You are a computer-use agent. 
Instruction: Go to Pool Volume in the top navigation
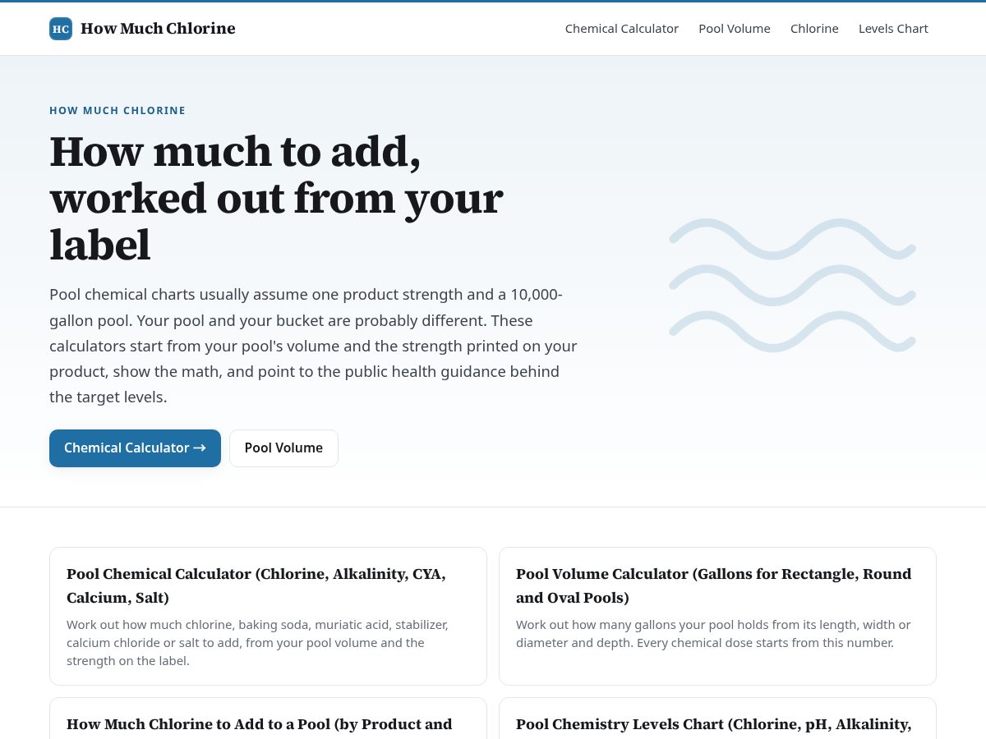pos(735,29)
